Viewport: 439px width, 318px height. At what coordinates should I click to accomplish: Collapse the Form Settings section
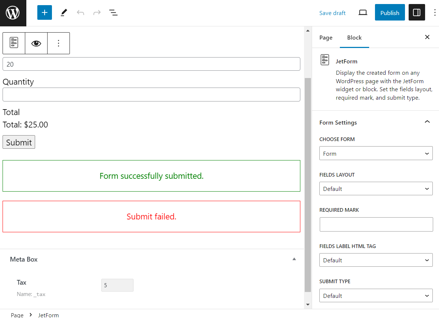coord(427,121)
